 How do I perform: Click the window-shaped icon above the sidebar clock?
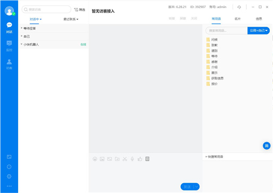9,157
